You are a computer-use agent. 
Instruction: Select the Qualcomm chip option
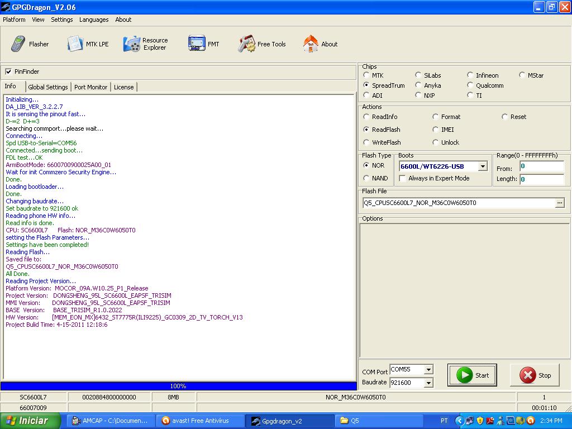[x=470, y=85]
